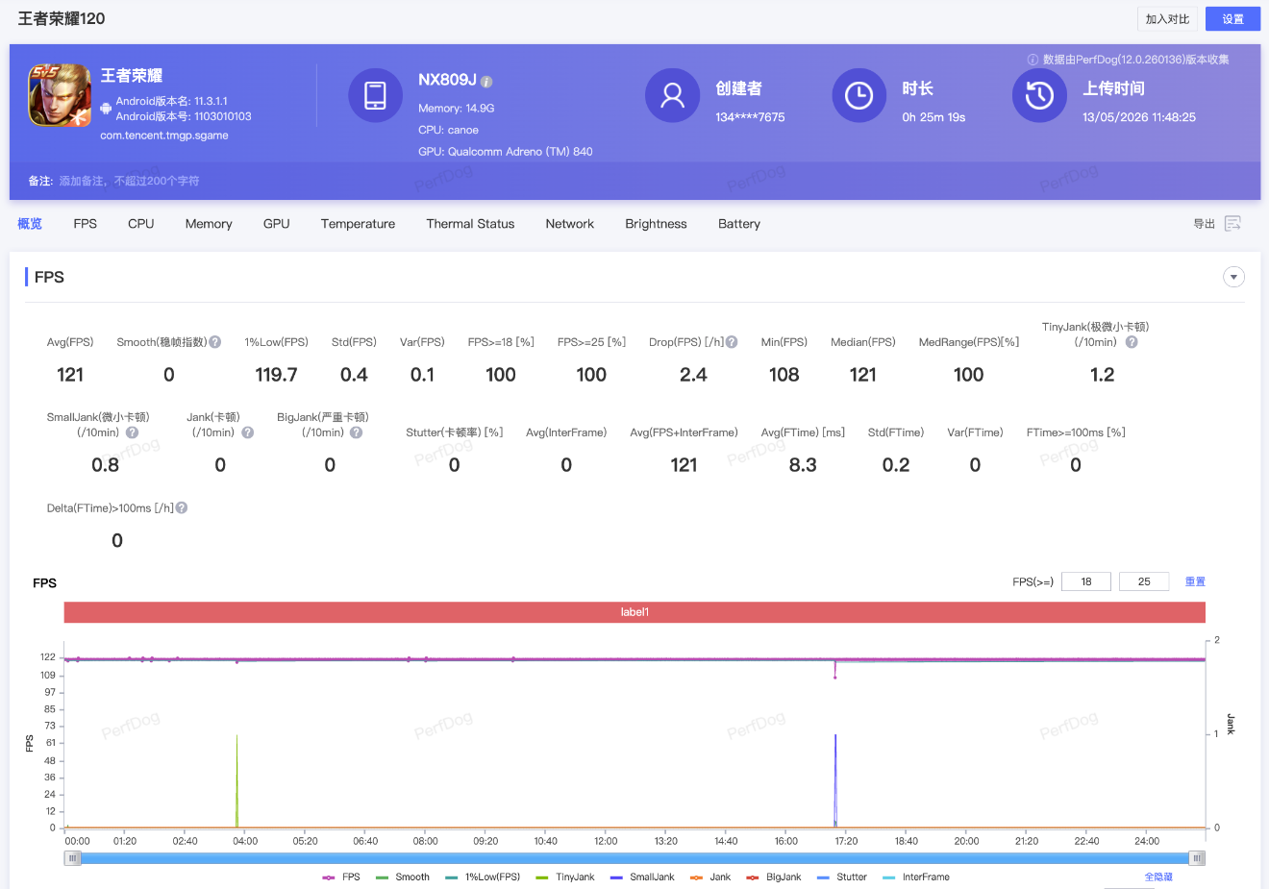The image size is (1269, 889).
Task: Click the TinyJank value 1.2
Action: [1103, 375]
